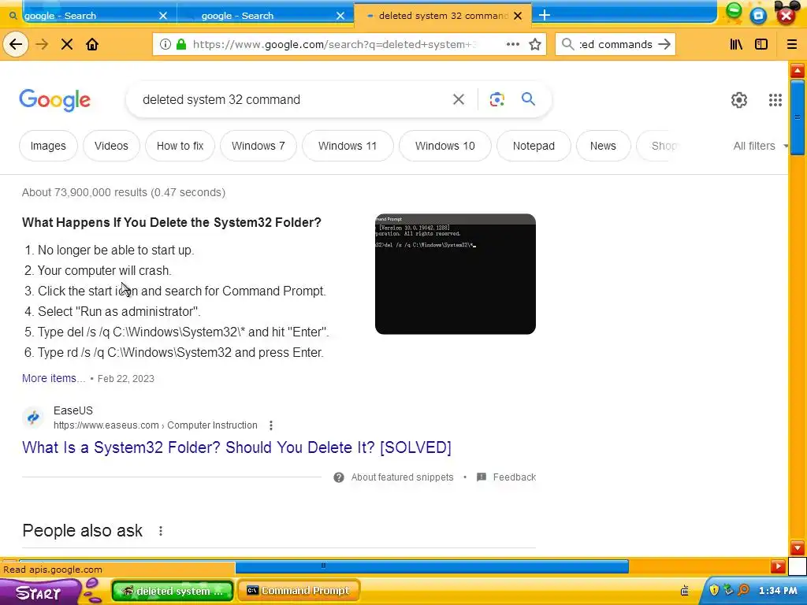The height and width of the screenshot is (605, 807).
Task: Toggle the sidebar view icon
Action: coord(761,44)
